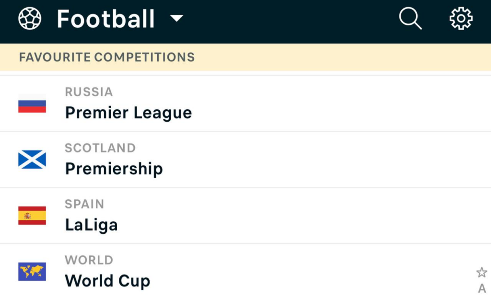Viewport: 491px width, 297px height.
Task: Jump to letter A in index
Action: 482,288
